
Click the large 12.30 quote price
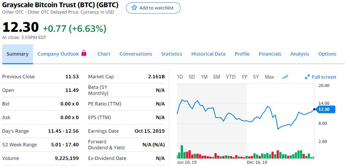click(x=20, y=27)
